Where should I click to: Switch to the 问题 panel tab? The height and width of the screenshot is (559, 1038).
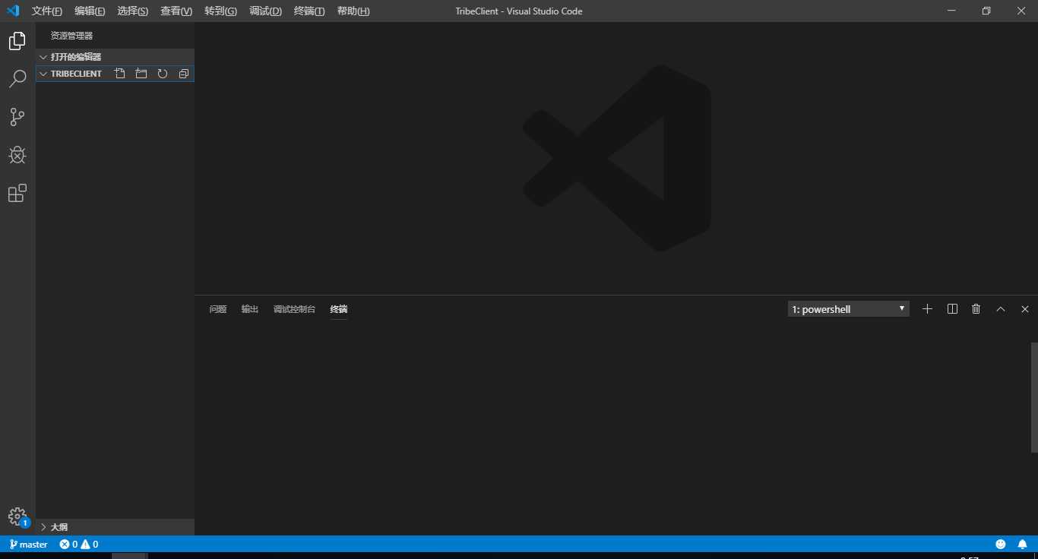[x=218, y=309]
